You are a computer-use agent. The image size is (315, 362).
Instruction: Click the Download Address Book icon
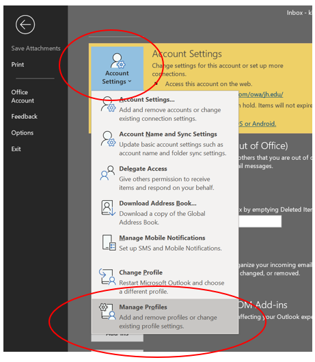(x=108, y=208)
